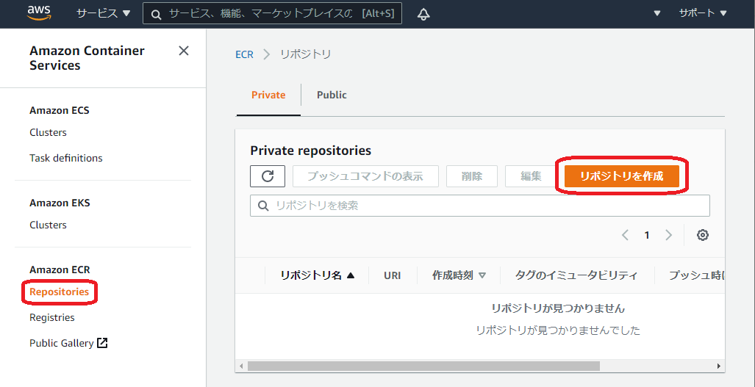Image resolution: width=755 pixels, height=387 pixels.
Task: Go to next page arrow
Action: click(x=668, y=235)
